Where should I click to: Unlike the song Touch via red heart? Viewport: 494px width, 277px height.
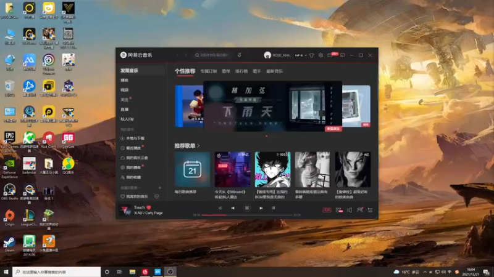coord(149,207)
